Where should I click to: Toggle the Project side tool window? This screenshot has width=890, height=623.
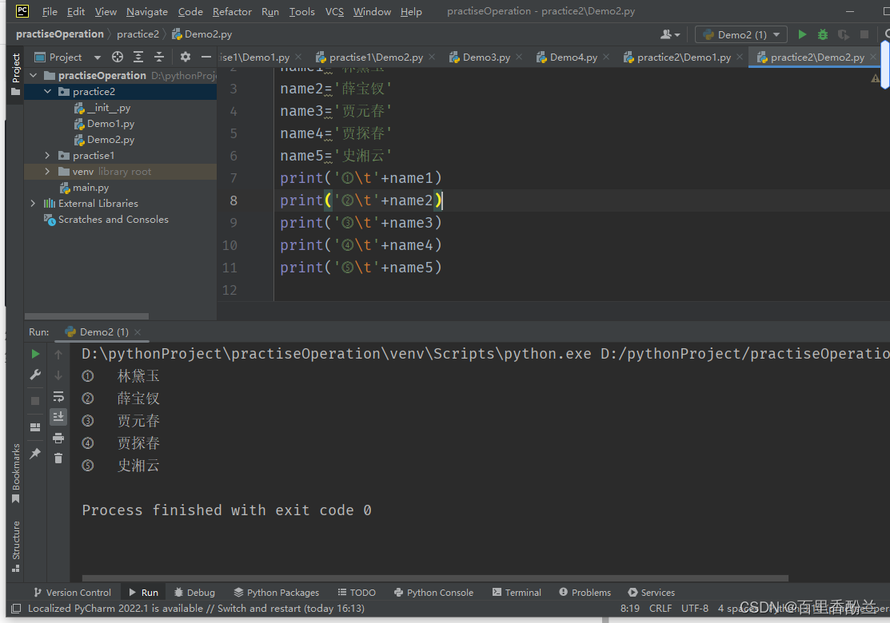pyautogui.click(x=16, y=74)
